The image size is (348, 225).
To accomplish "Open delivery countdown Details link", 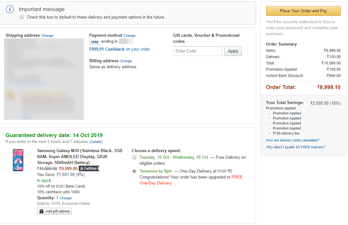I will 96,142.
